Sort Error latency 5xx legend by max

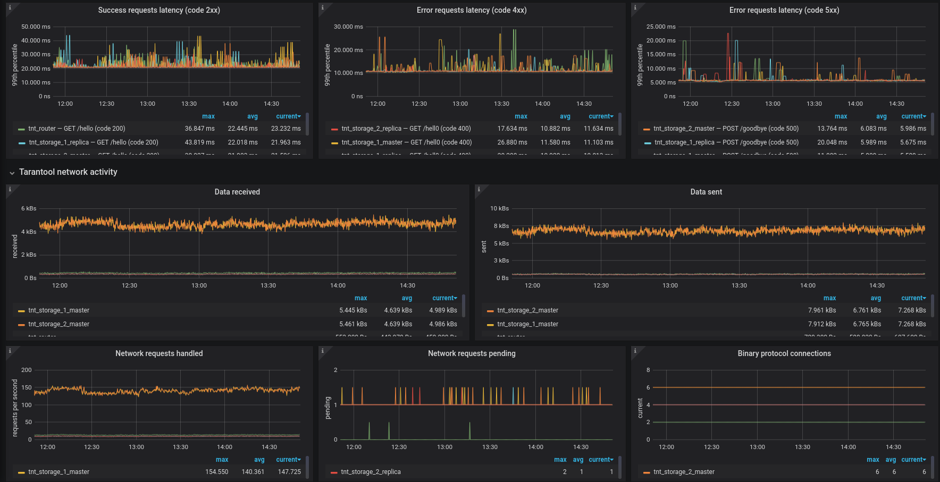coord(841,116)
